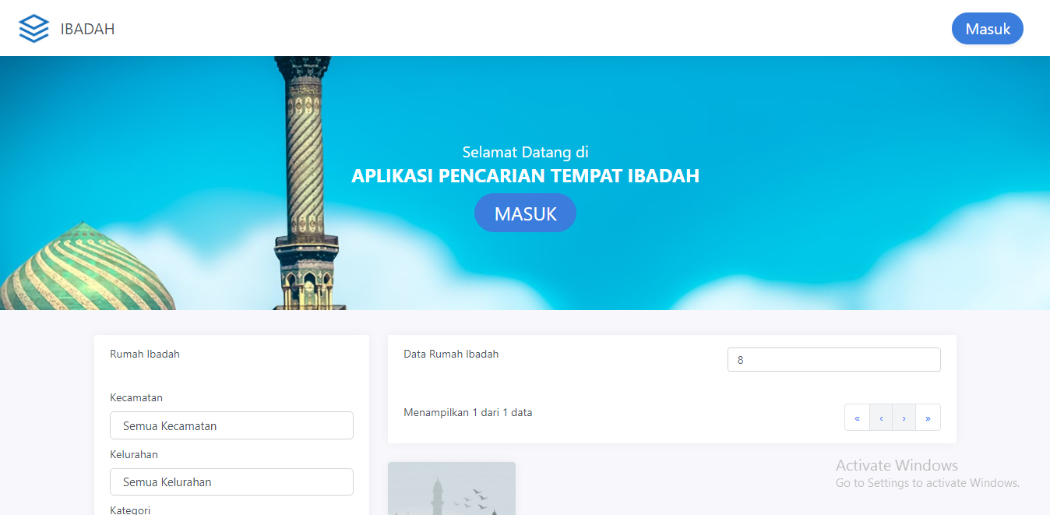Click the Data Rumah Ibadah heading
1050x515 pixels.
(451, 354)
